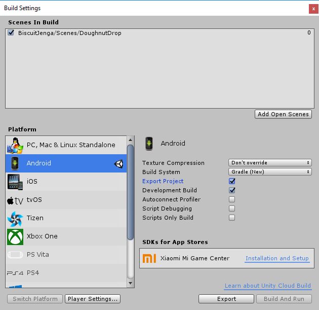Image resolution: width=319 pixels, height=310 pixels.
Task: Click the Add Open Scenes button
Action: click(283, 114)
